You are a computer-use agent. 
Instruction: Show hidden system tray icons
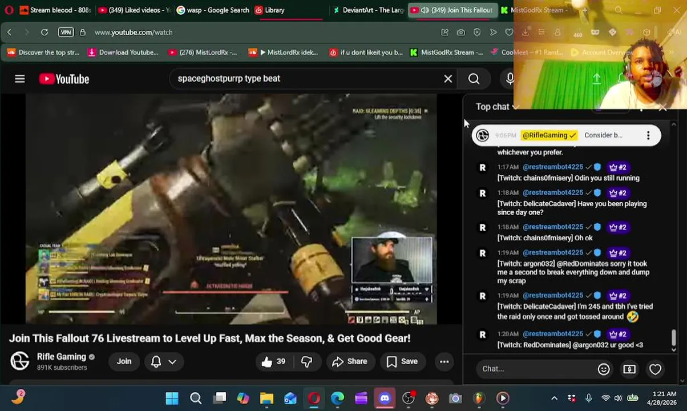554,398
